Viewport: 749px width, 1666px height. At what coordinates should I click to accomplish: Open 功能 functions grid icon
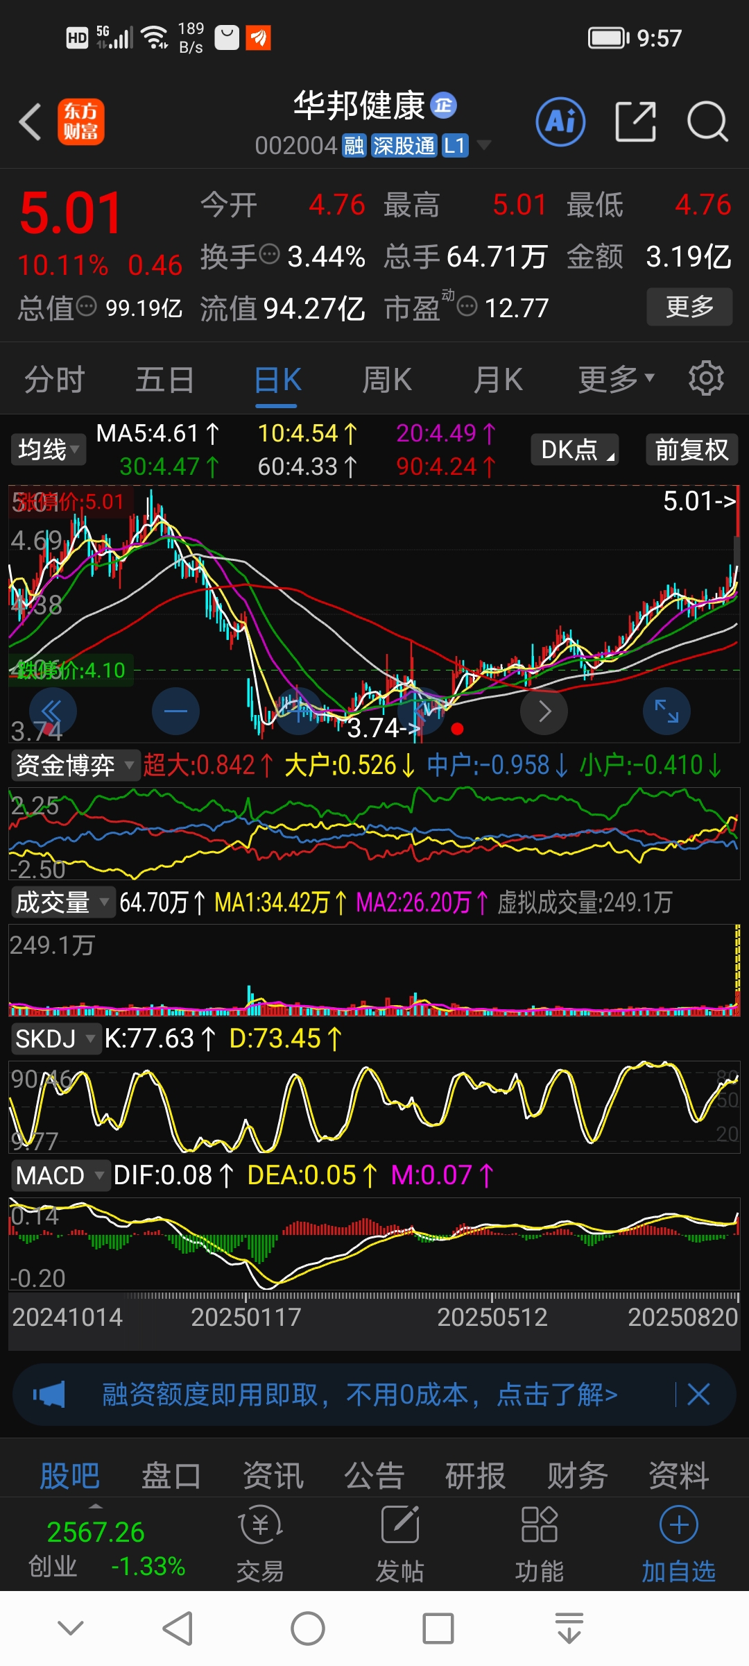click(540, 1544)
